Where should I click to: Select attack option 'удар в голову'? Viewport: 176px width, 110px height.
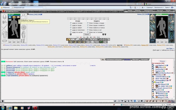click(71, 23)
